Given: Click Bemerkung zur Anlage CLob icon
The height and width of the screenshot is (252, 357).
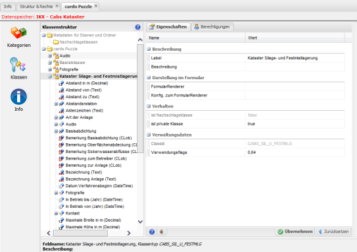Looking at the screenshot, I should pyautogui.click(x=61, y=166).
